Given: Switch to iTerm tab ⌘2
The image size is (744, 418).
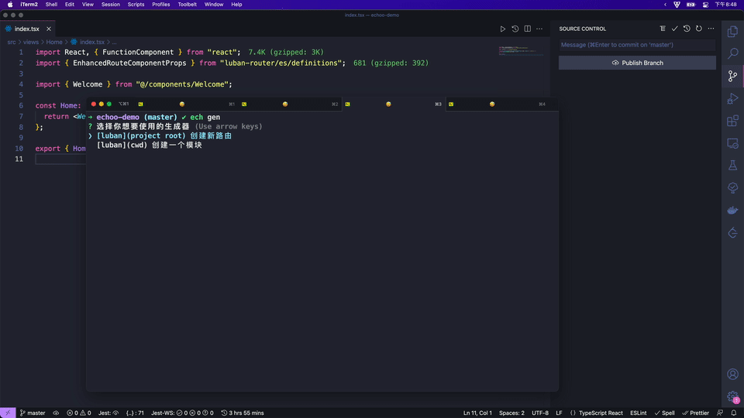Looking at the screenshot, I should [289, 104].
